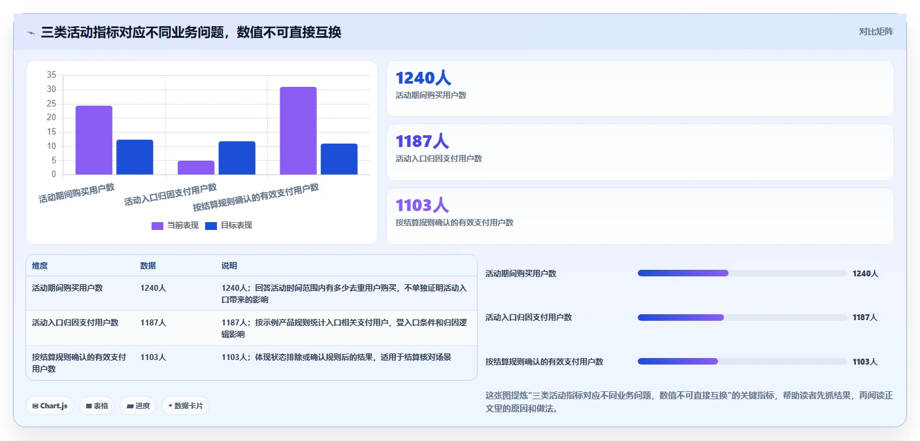Click the 数据 table column header
Image resolution: width=920 pixels, height=441 pixels.
tap(148, 266)
